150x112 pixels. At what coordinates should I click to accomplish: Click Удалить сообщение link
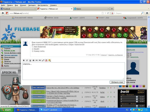(x=115, y=55)
